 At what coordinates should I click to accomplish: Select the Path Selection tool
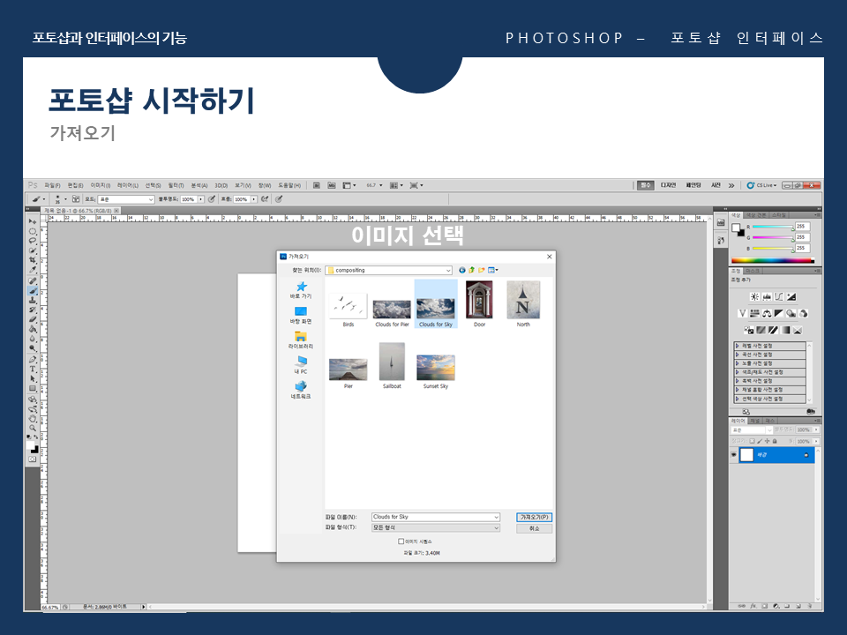coord(33,379)
